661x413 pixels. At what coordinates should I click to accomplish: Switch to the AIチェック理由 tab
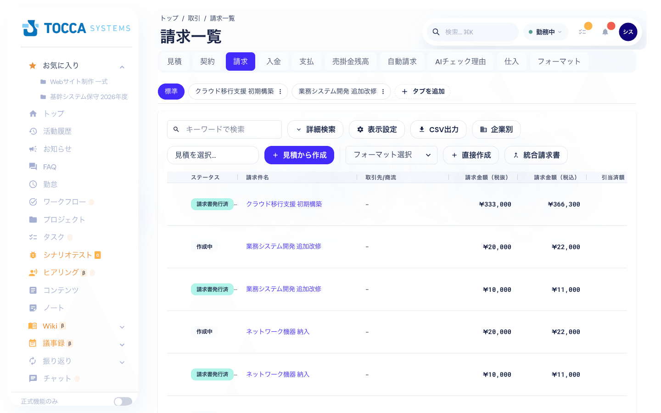460,61
